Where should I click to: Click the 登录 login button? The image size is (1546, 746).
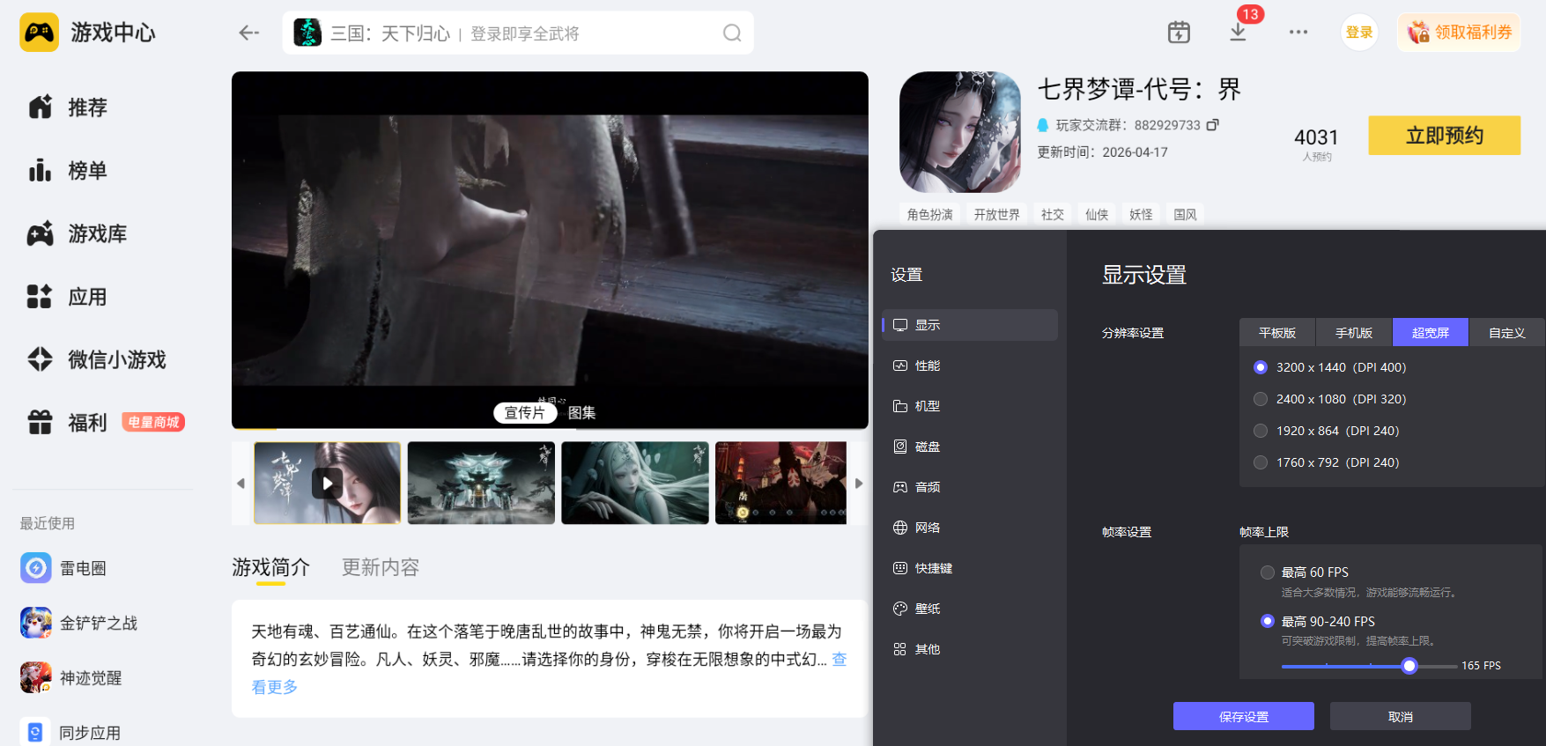point(1359,33)
